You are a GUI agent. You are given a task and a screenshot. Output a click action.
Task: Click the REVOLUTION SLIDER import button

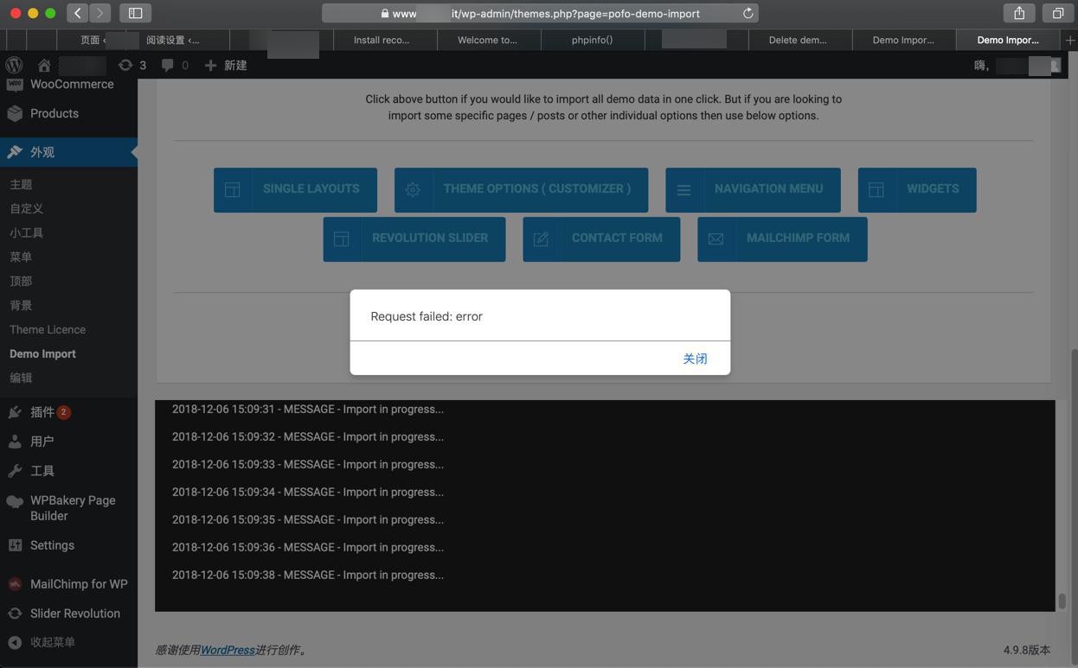click(414, 239)
